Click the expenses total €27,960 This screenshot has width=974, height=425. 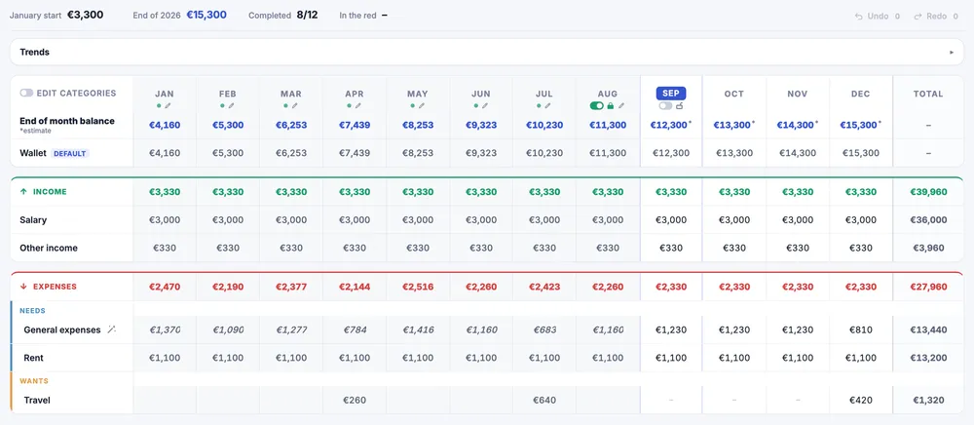tap(928, 287)
